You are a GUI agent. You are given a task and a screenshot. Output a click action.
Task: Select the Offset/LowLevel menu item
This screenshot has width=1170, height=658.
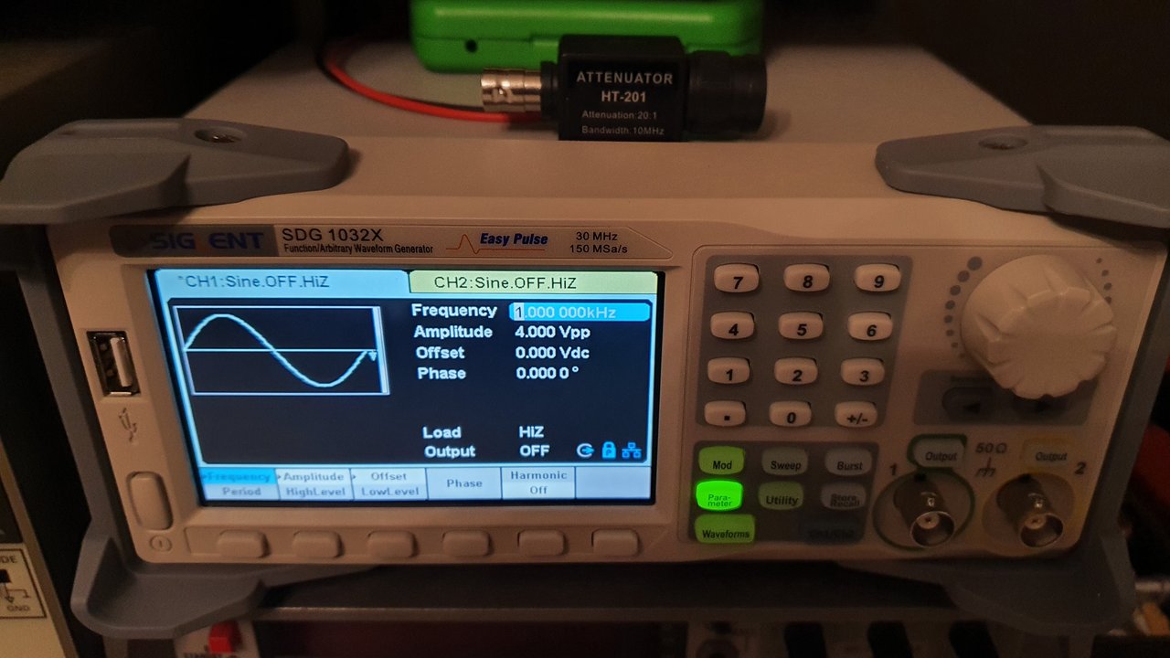point(389,483)
